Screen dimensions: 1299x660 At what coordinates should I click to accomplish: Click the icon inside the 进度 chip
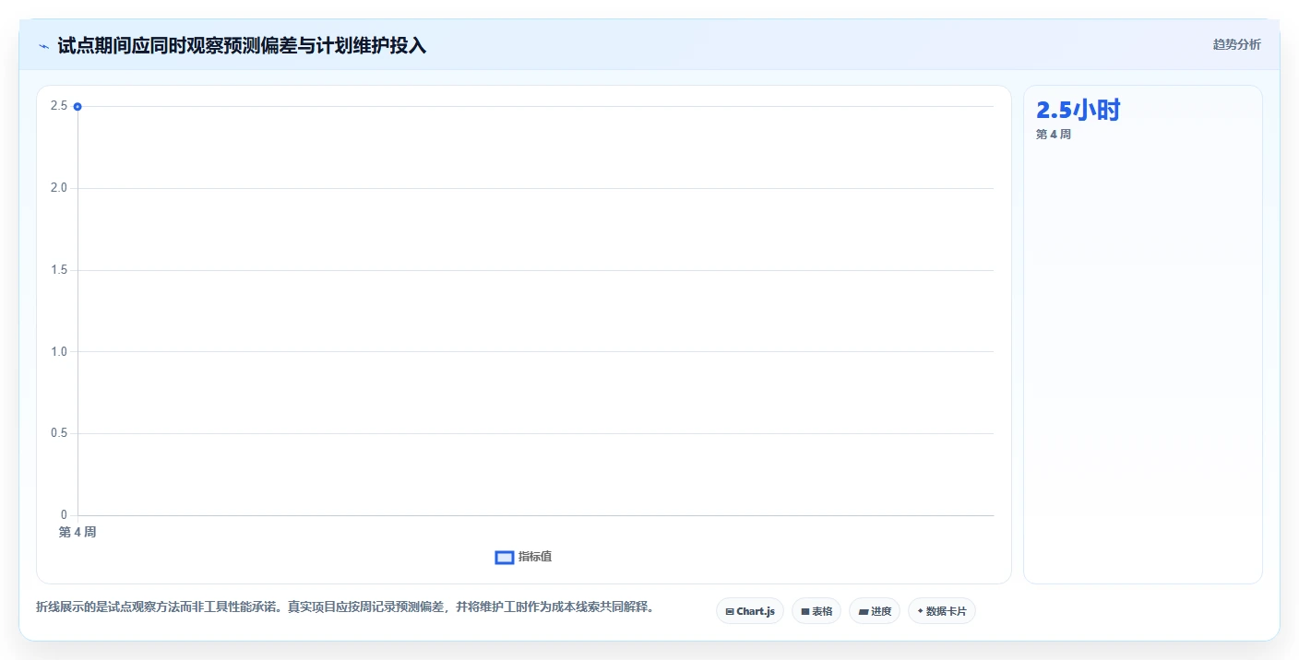click(863, 611)
